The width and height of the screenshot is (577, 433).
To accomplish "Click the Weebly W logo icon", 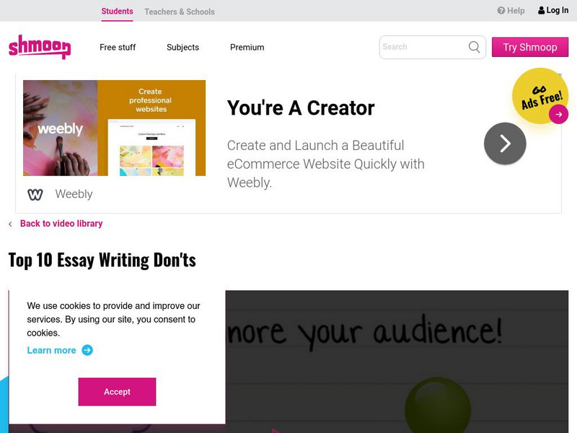I will tap(35, 194).
